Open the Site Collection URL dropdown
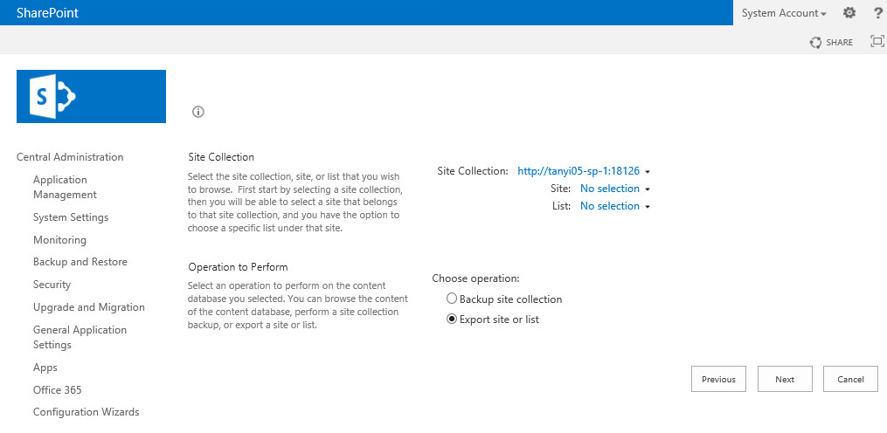The width and height of the screenshot is (887, 433). [584, 171]
